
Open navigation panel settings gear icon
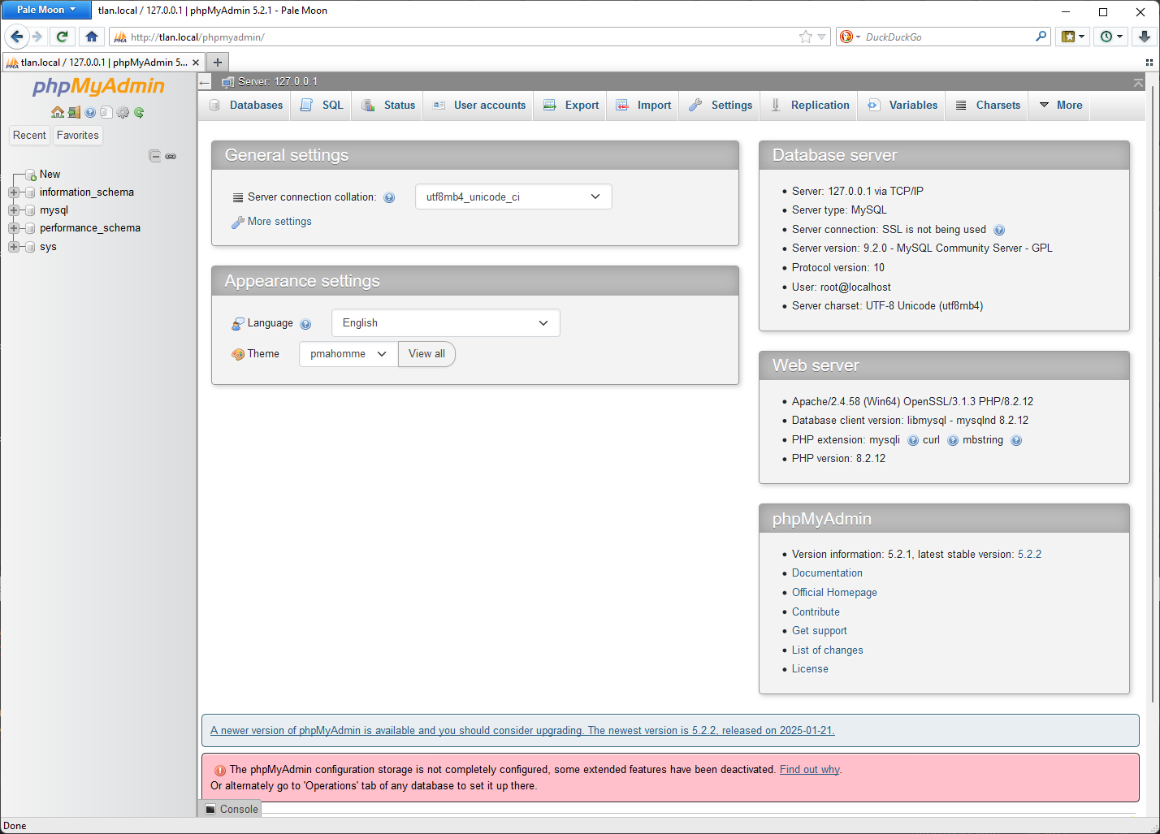(123, 112)
